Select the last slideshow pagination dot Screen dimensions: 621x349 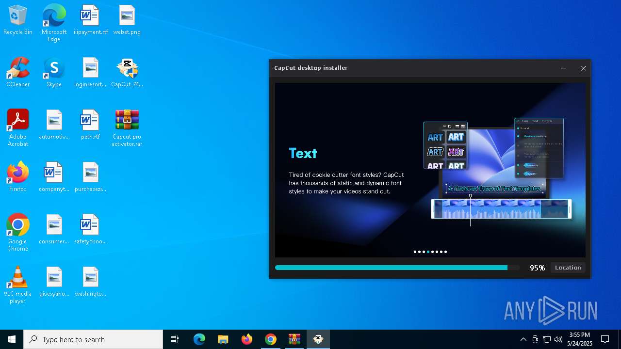click(x=445, y=252)
